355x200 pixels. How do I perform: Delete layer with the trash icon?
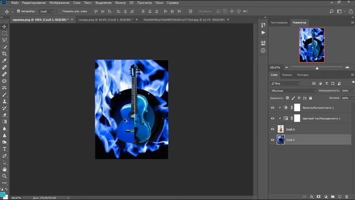tap(347, 197)
